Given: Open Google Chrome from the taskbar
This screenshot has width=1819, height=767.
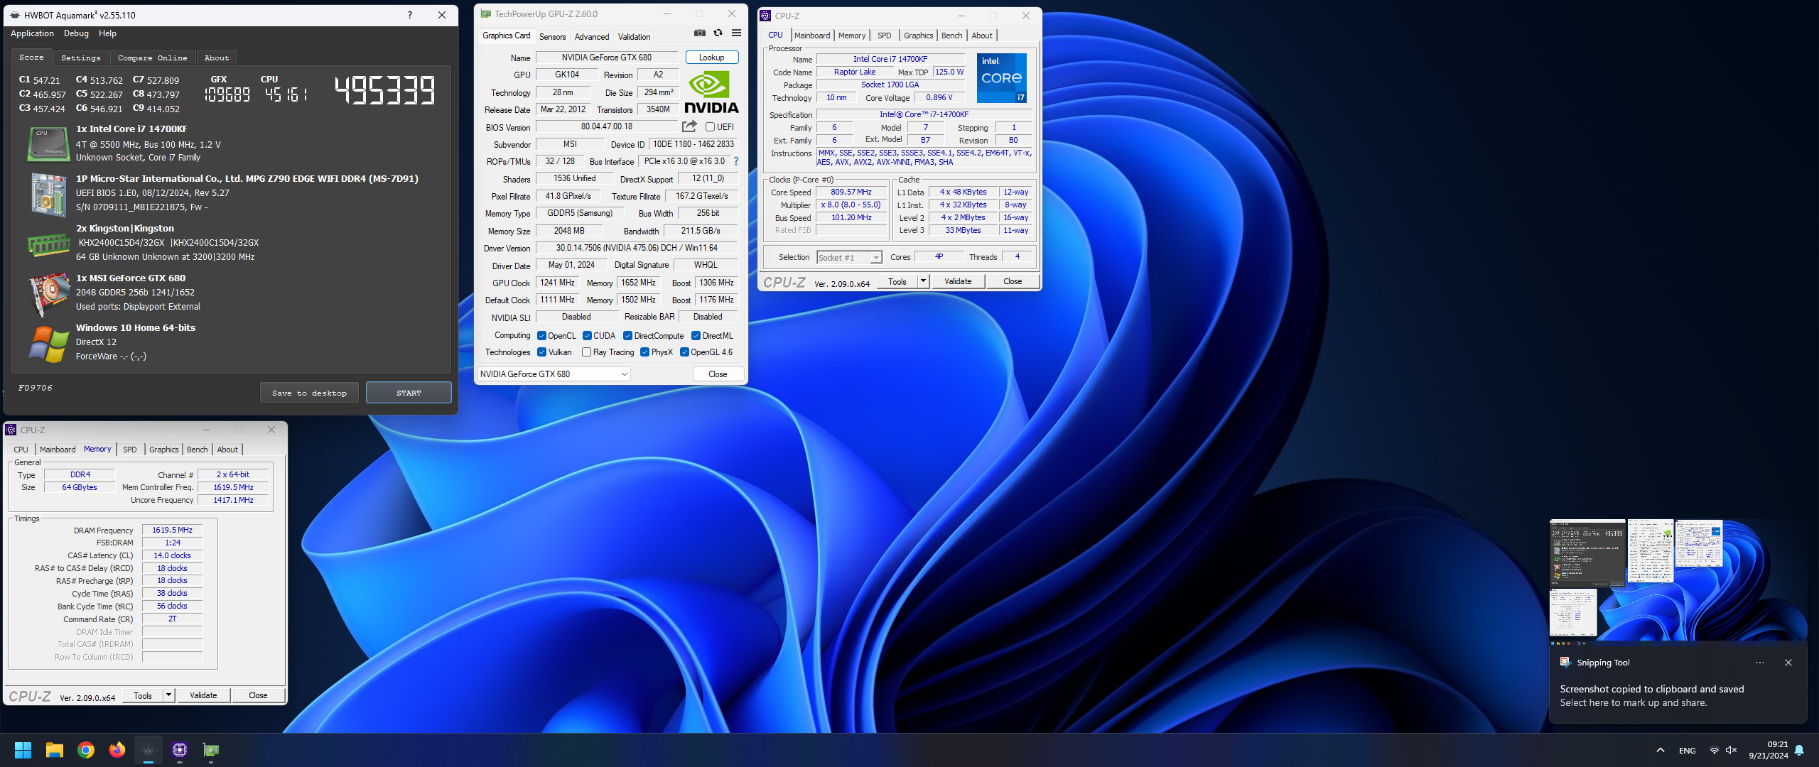Looking at the screenshot, I should (86, 749).
